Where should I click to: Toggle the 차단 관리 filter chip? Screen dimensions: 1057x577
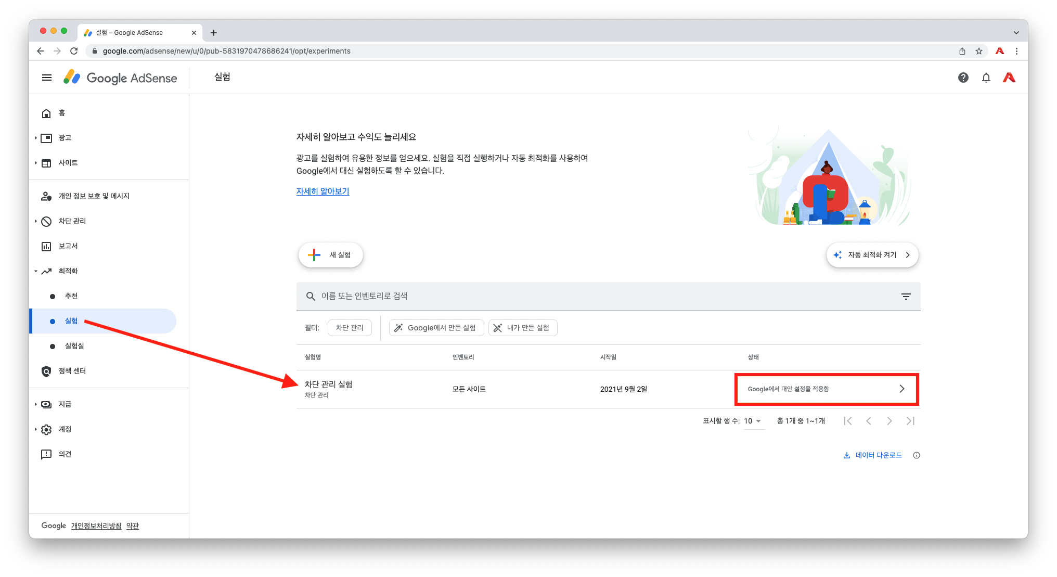(350, 328)
